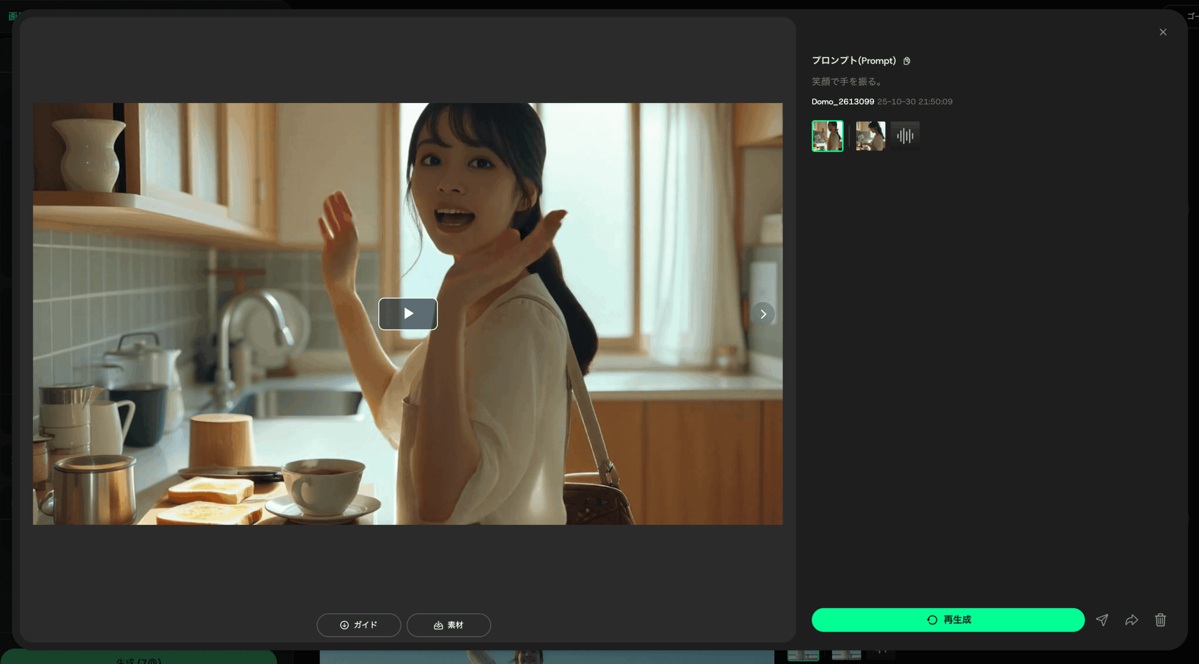Viewport: 1199px width, 664px height.
Task: Select the first small thumbnail in the bottom-right strip
Action: click(x=803, y=655)
